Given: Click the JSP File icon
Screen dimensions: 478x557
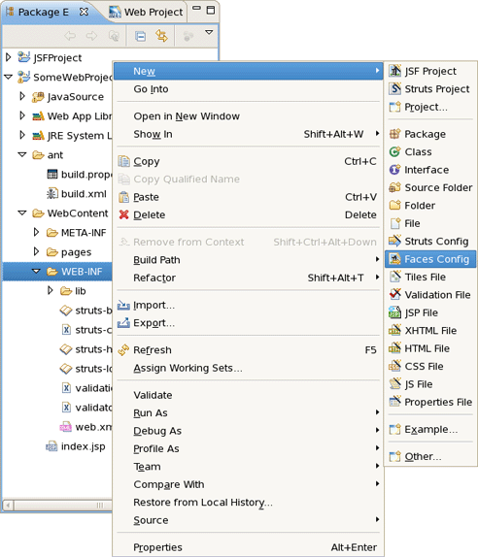Looking at the screenshot, I should [x=394, y=312].
